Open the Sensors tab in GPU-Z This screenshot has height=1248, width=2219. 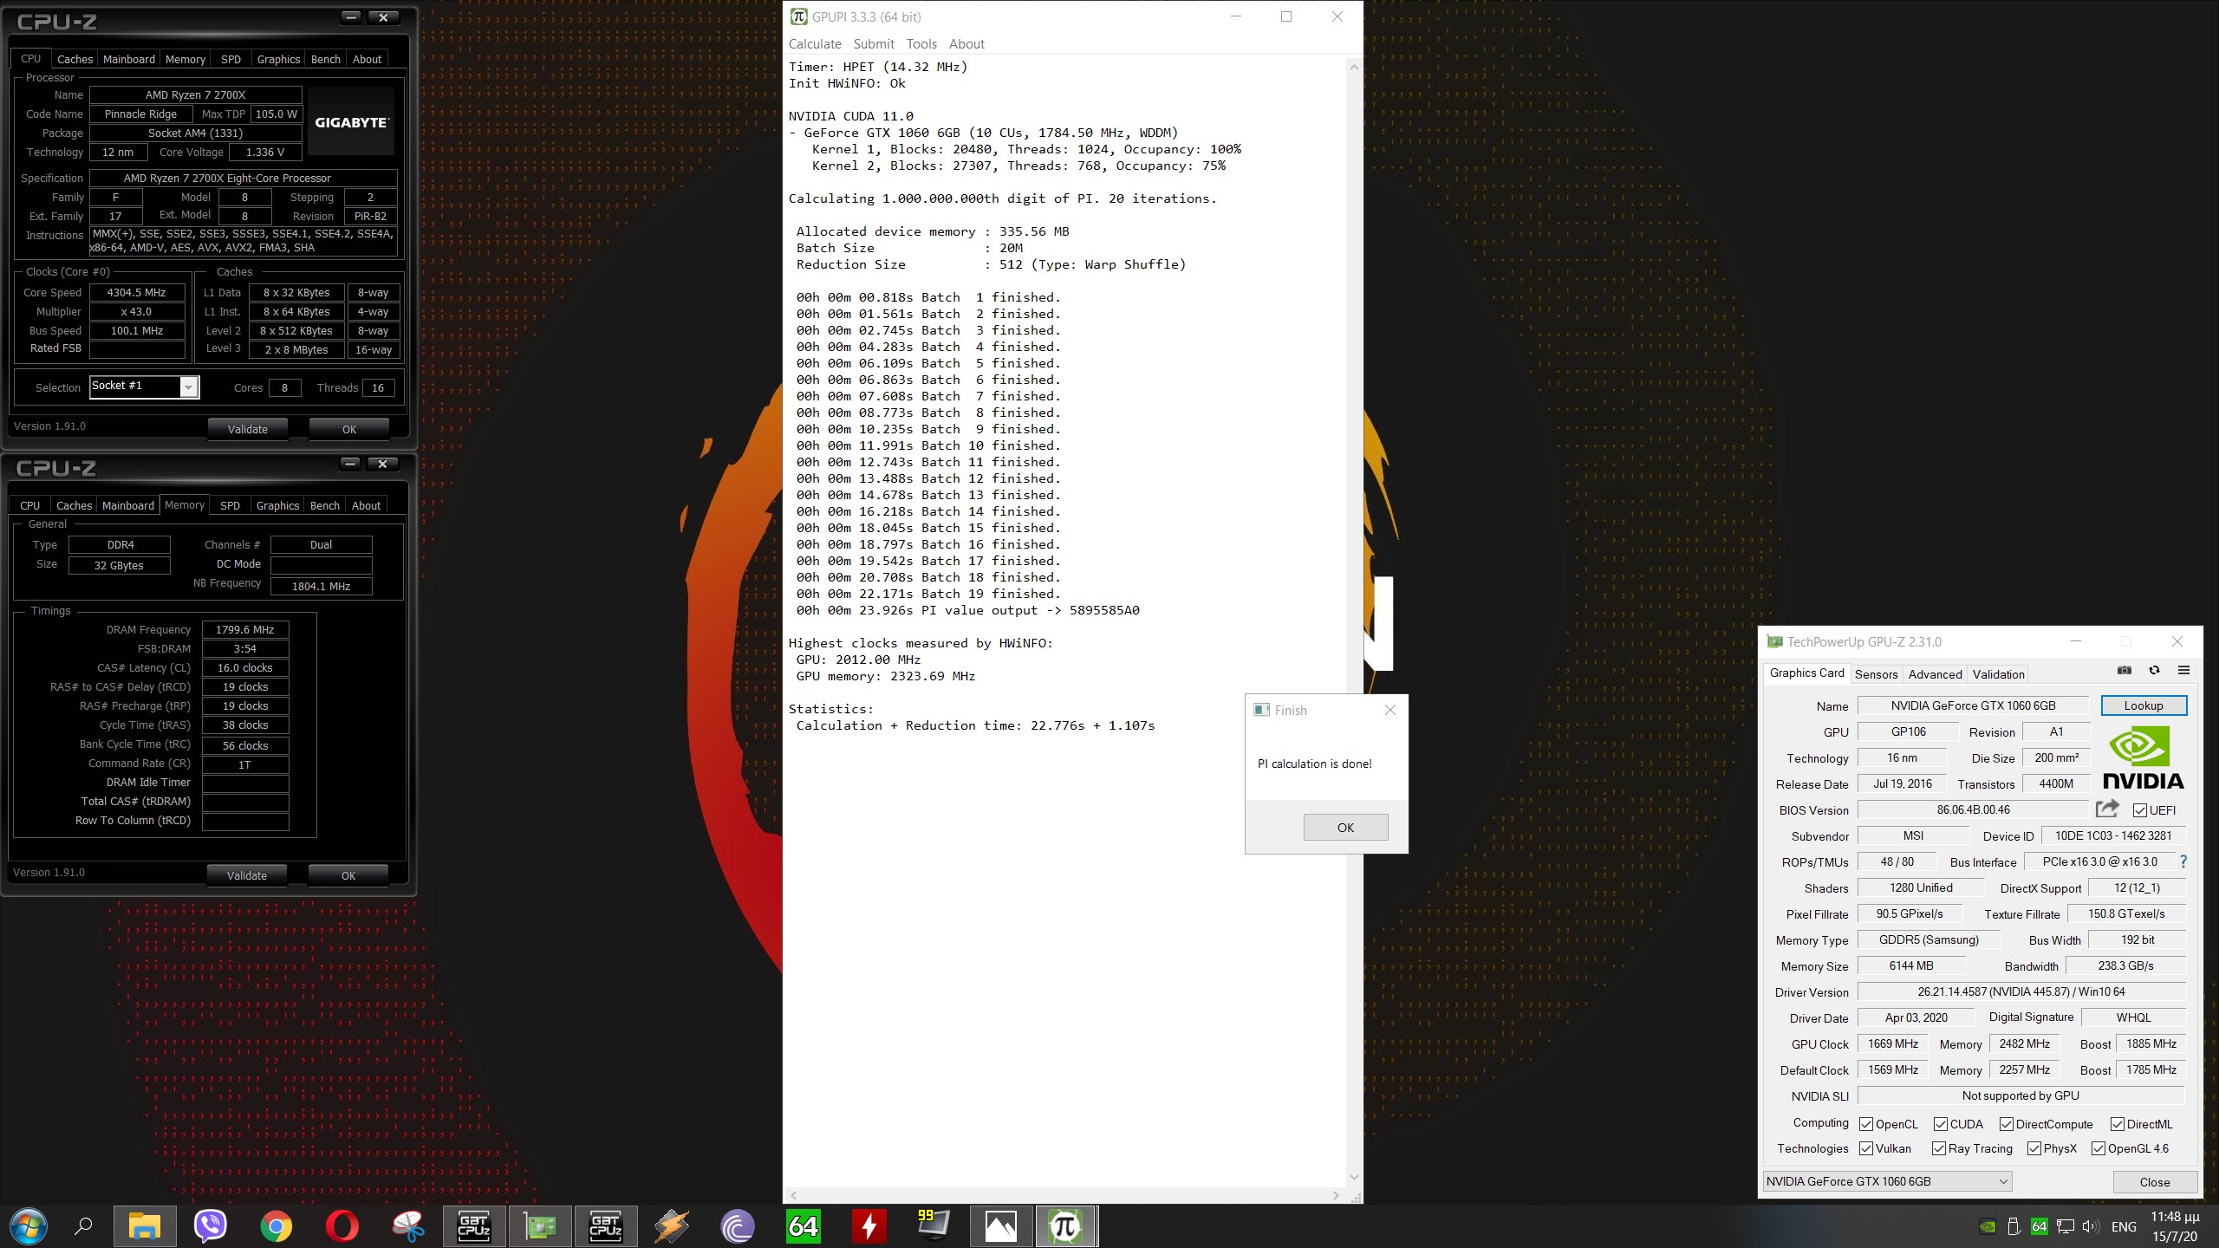1876,674
